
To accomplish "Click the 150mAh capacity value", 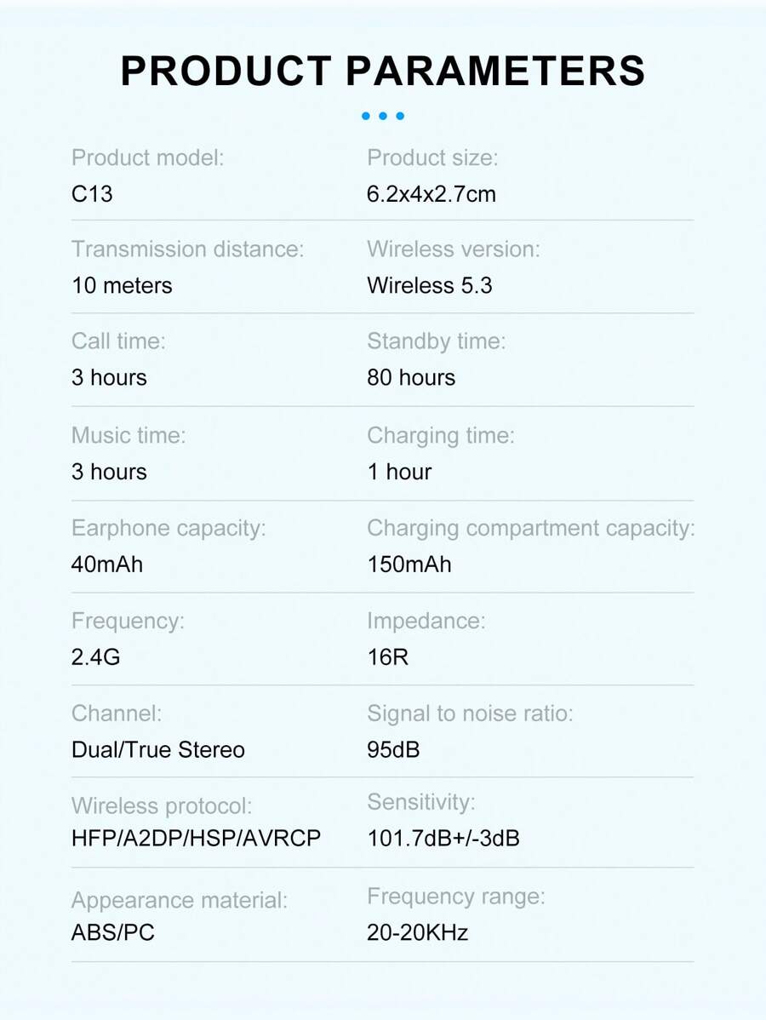I will [409, 564].
